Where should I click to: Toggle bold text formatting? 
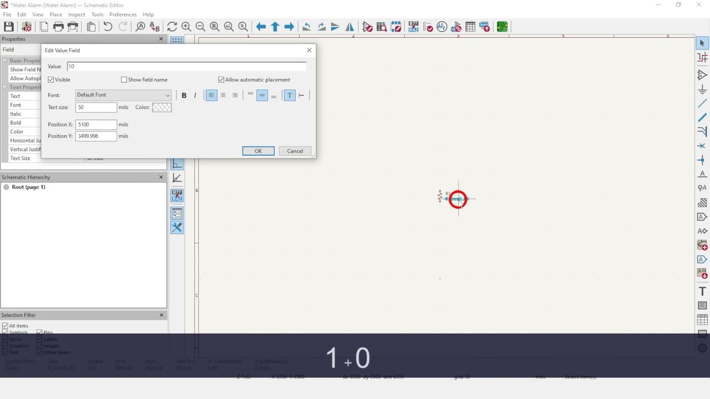[x=184, y=95]
